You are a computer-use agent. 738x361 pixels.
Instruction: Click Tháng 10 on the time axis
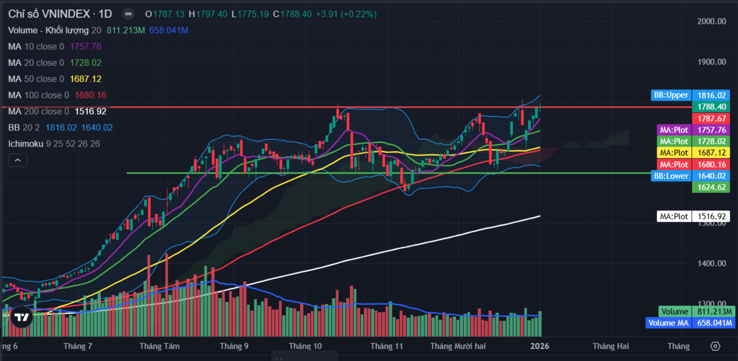coord(305,346)
